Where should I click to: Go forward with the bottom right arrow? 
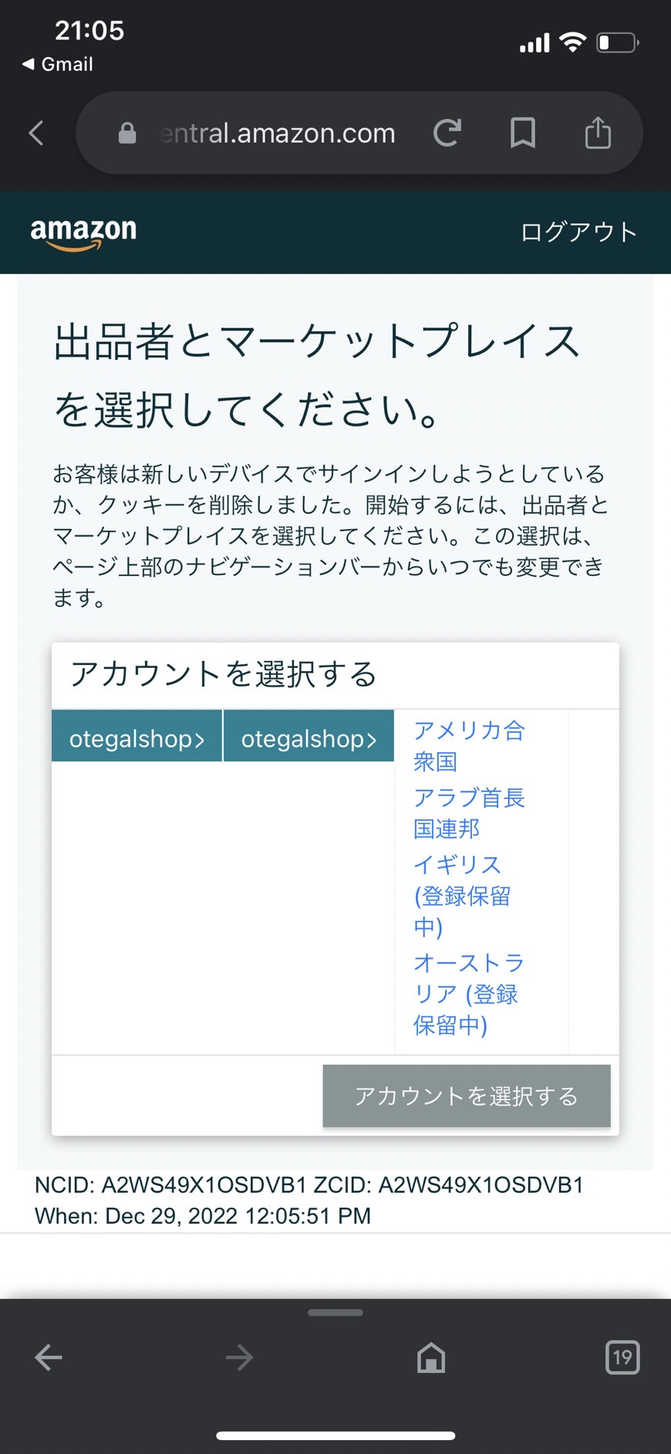point(239,1357)
